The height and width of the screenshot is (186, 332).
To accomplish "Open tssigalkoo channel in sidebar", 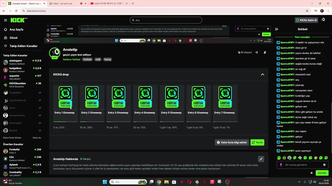I will pos(22,70).
